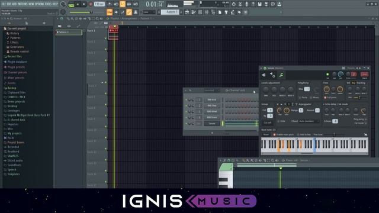Click the undo history circular arrow icon
379x213 pixels.
point(233,4)
